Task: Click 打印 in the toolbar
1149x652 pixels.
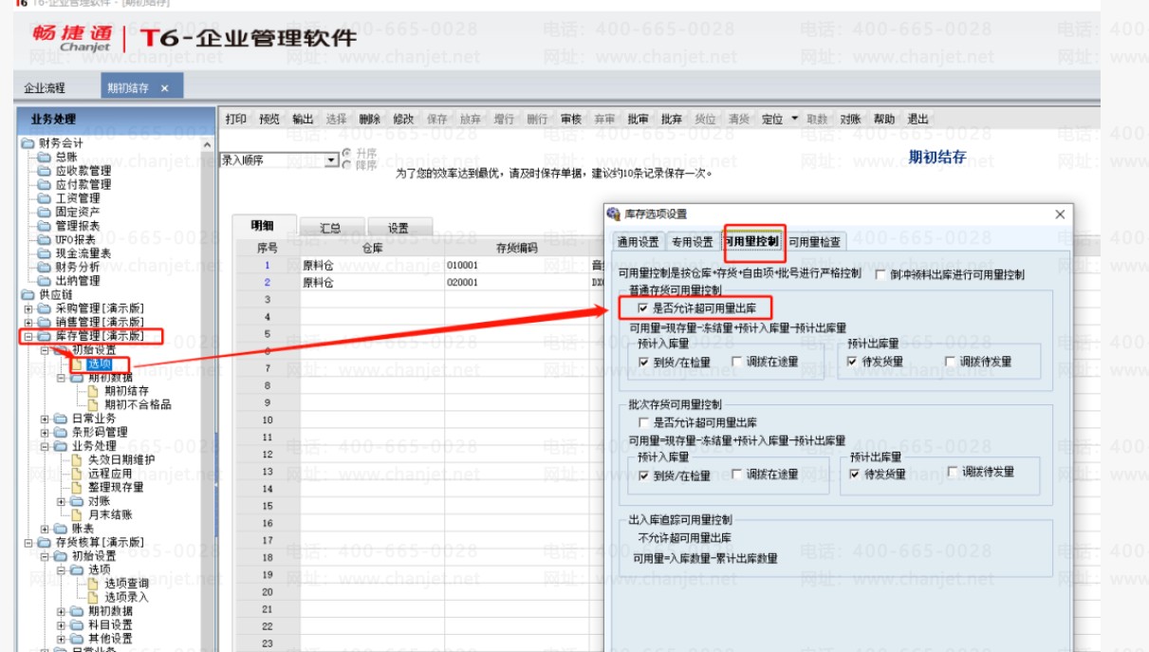Action: 235,120
